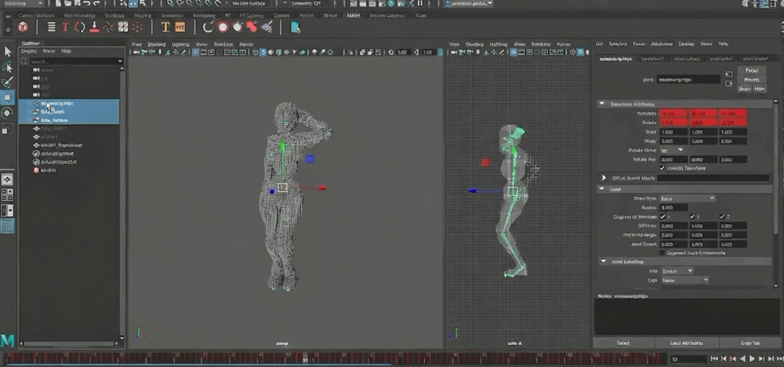
Task: Click the red circle MASH shelf icon
Action: pos(223,27)
